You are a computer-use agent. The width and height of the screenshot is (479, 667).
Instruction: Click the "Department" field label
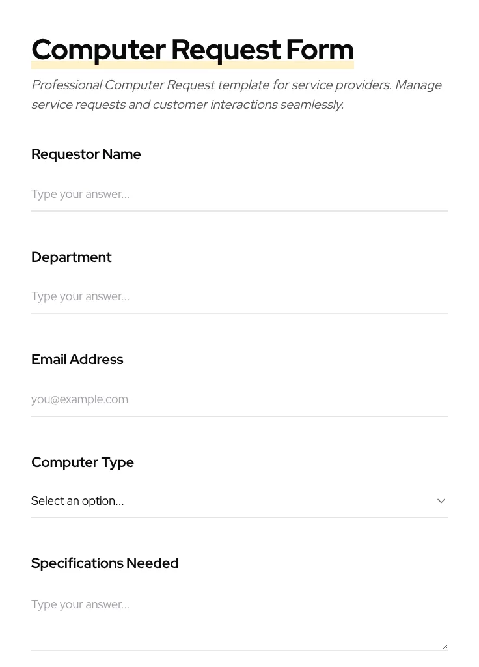(x=72, y=257)
